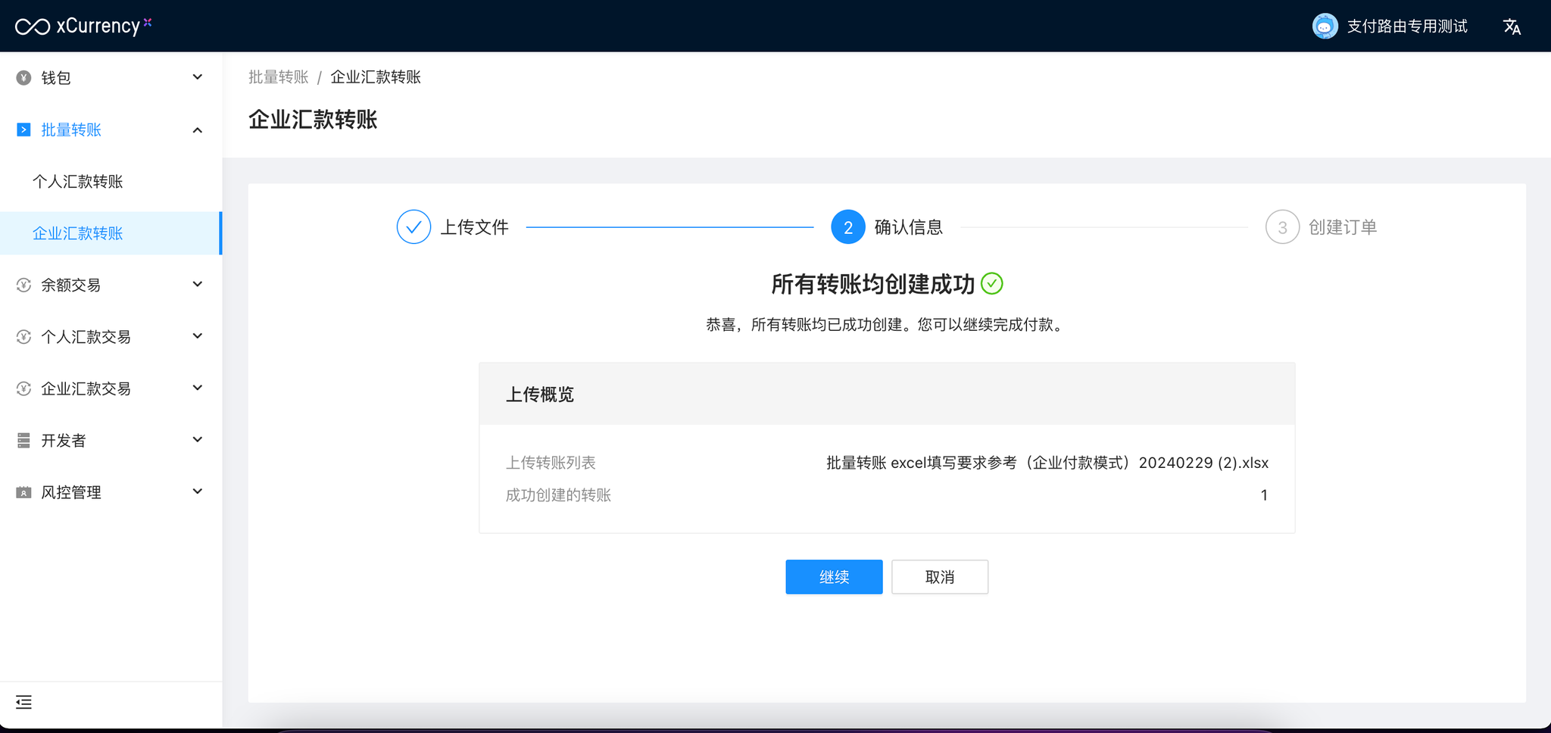The image size is (1551, 733).
Task: Select 企业汇款转账 submenu item
Action: click(111, 233)
